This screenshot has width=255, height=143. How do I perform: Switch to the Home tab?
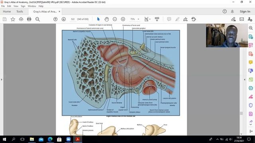pyautogui.click(x=7, y=12)
